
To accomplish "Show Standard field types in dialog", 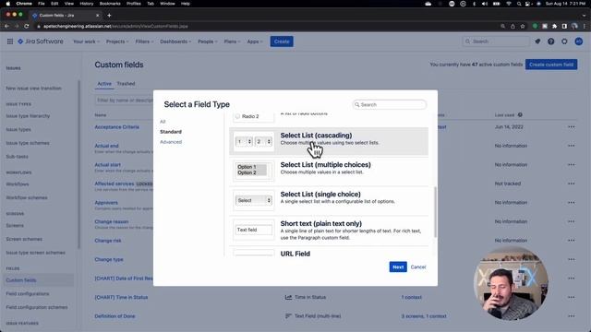I will click(170, 132).
